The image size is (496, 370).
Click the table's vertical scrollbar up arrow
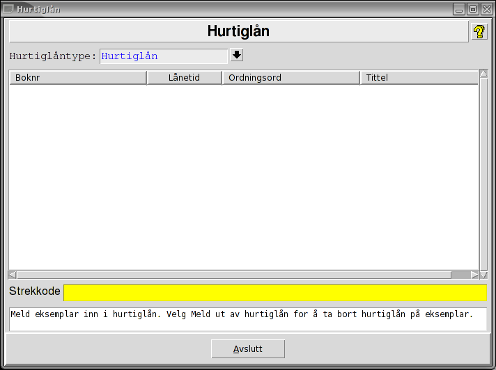coord(483,74)
